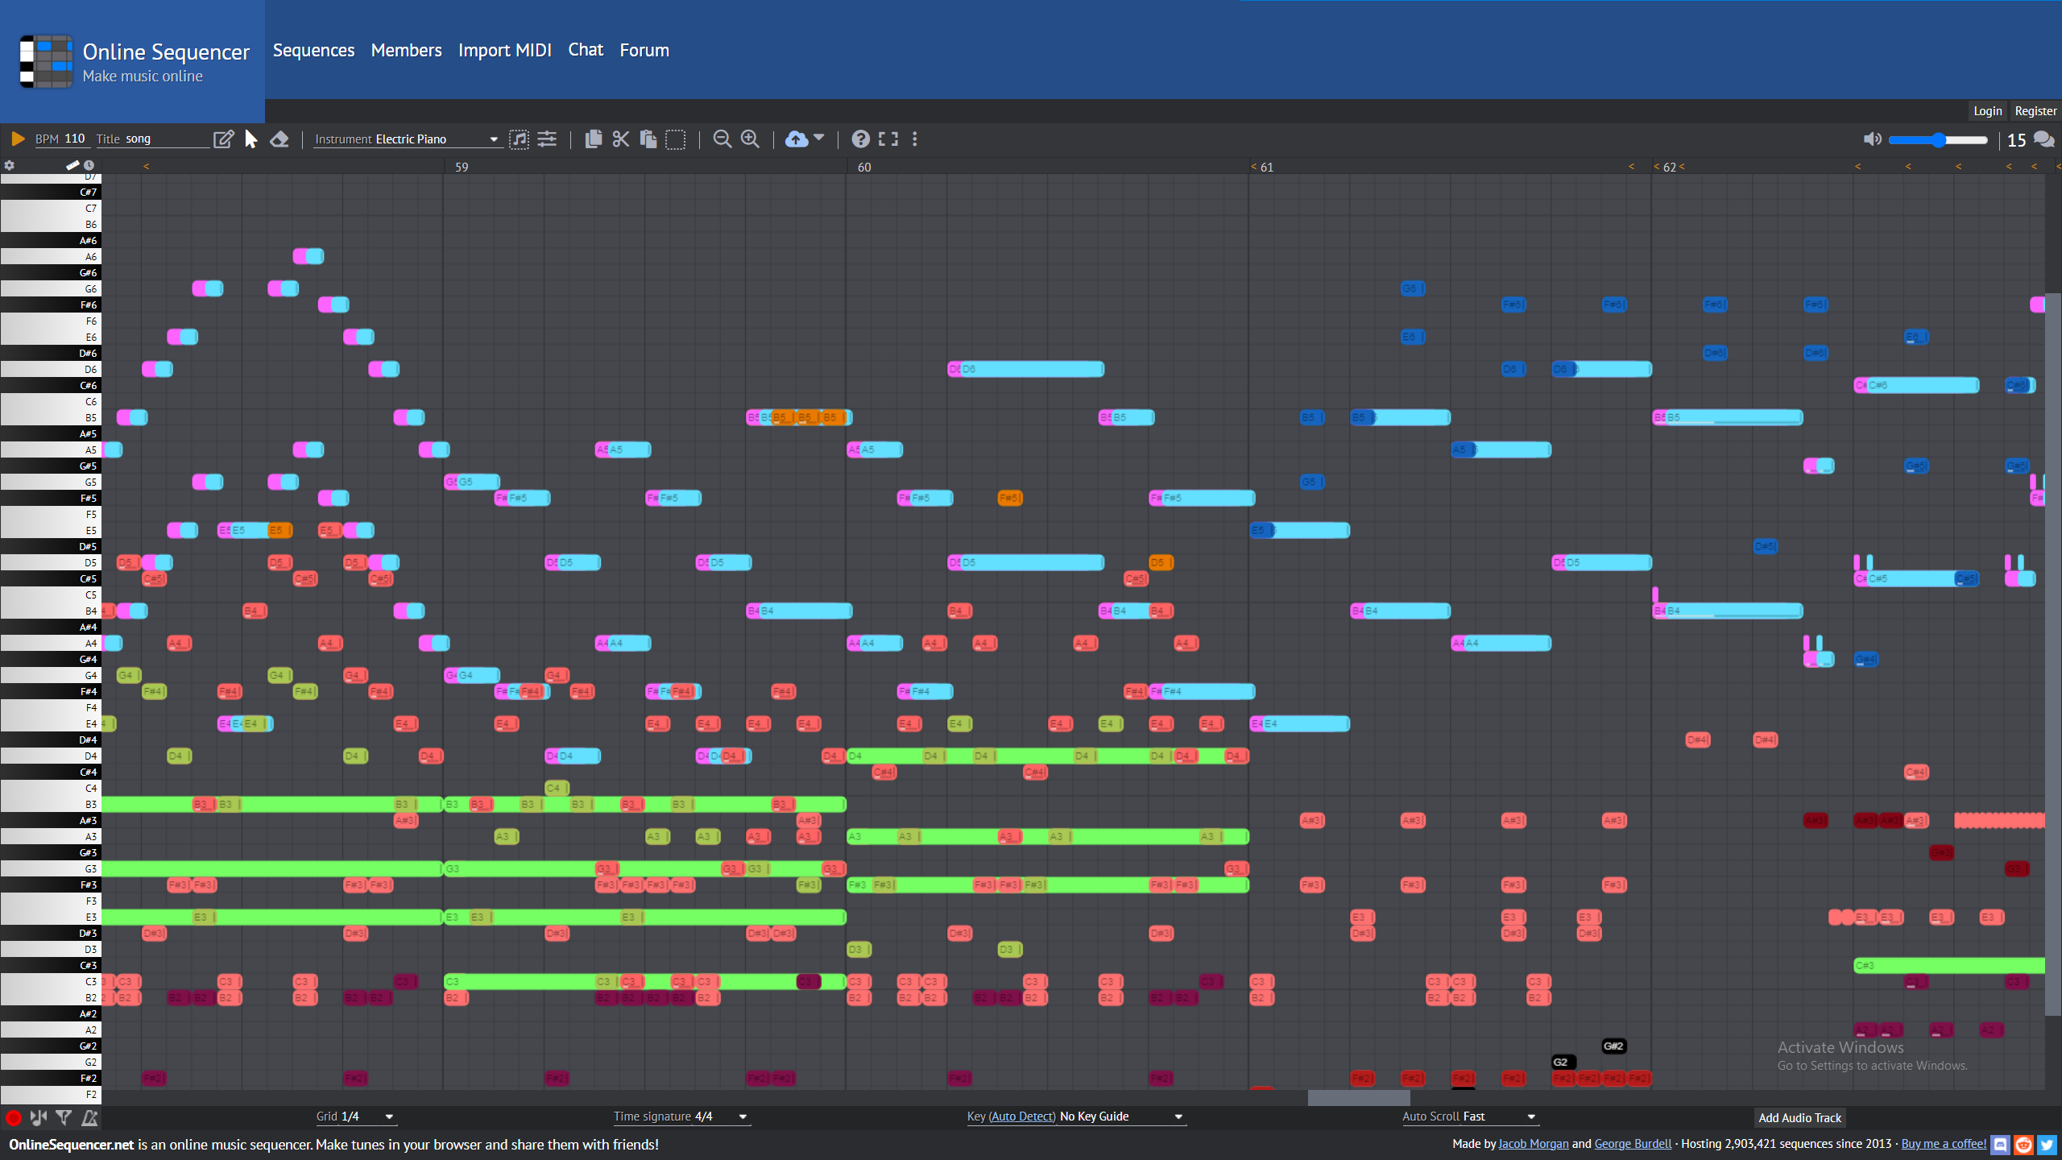Click the Add Audio Track button
The image size is (2062, 1160).
1799,1117
